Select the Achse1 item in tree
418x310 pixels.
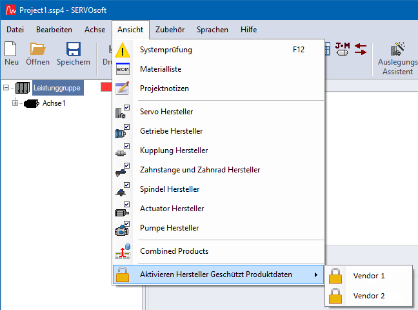tap(54, 103)
